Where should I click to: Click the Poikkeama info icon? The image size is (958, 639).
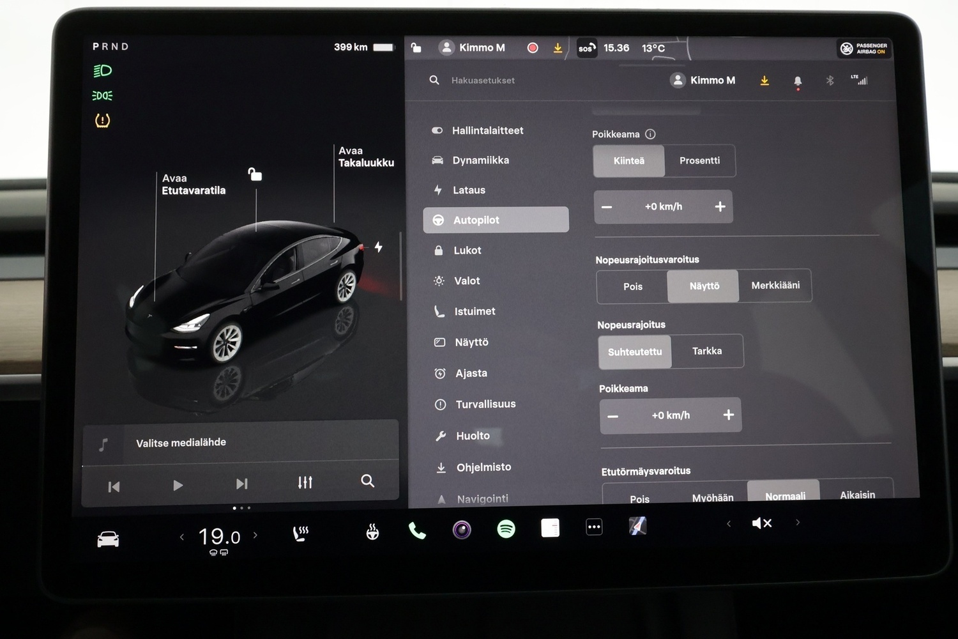tap(650, 134)
